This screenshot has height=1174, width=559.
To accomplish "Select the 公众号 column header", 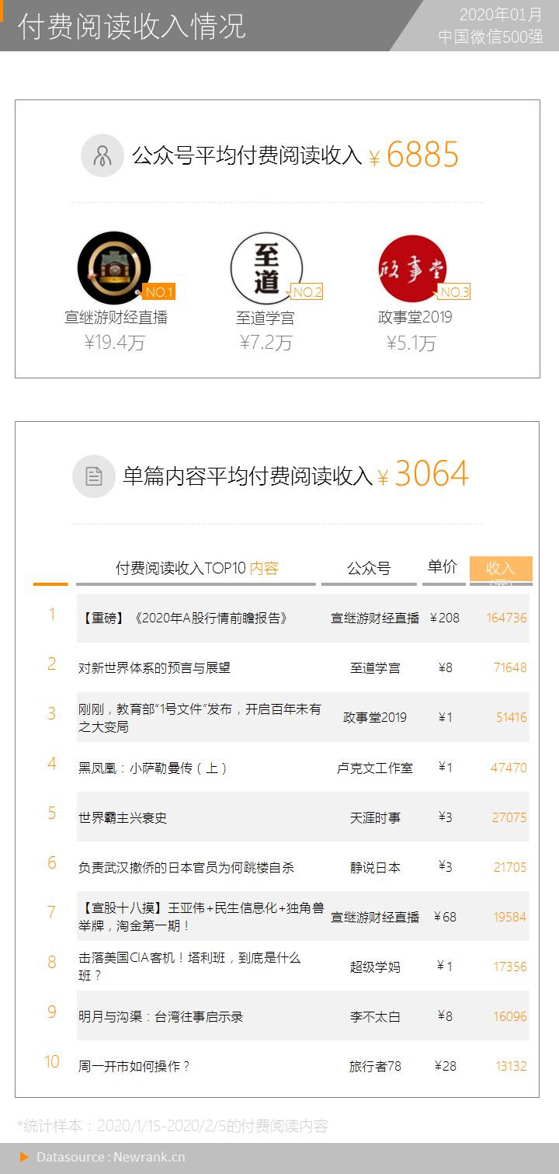I will coord(368,569).
